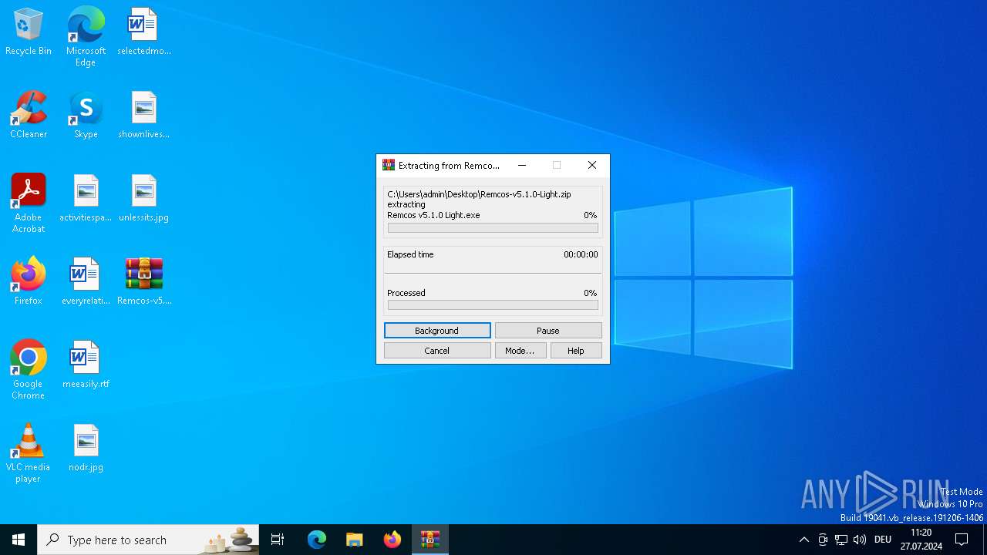Click the 'Processed' label

(x=406, y=293)
